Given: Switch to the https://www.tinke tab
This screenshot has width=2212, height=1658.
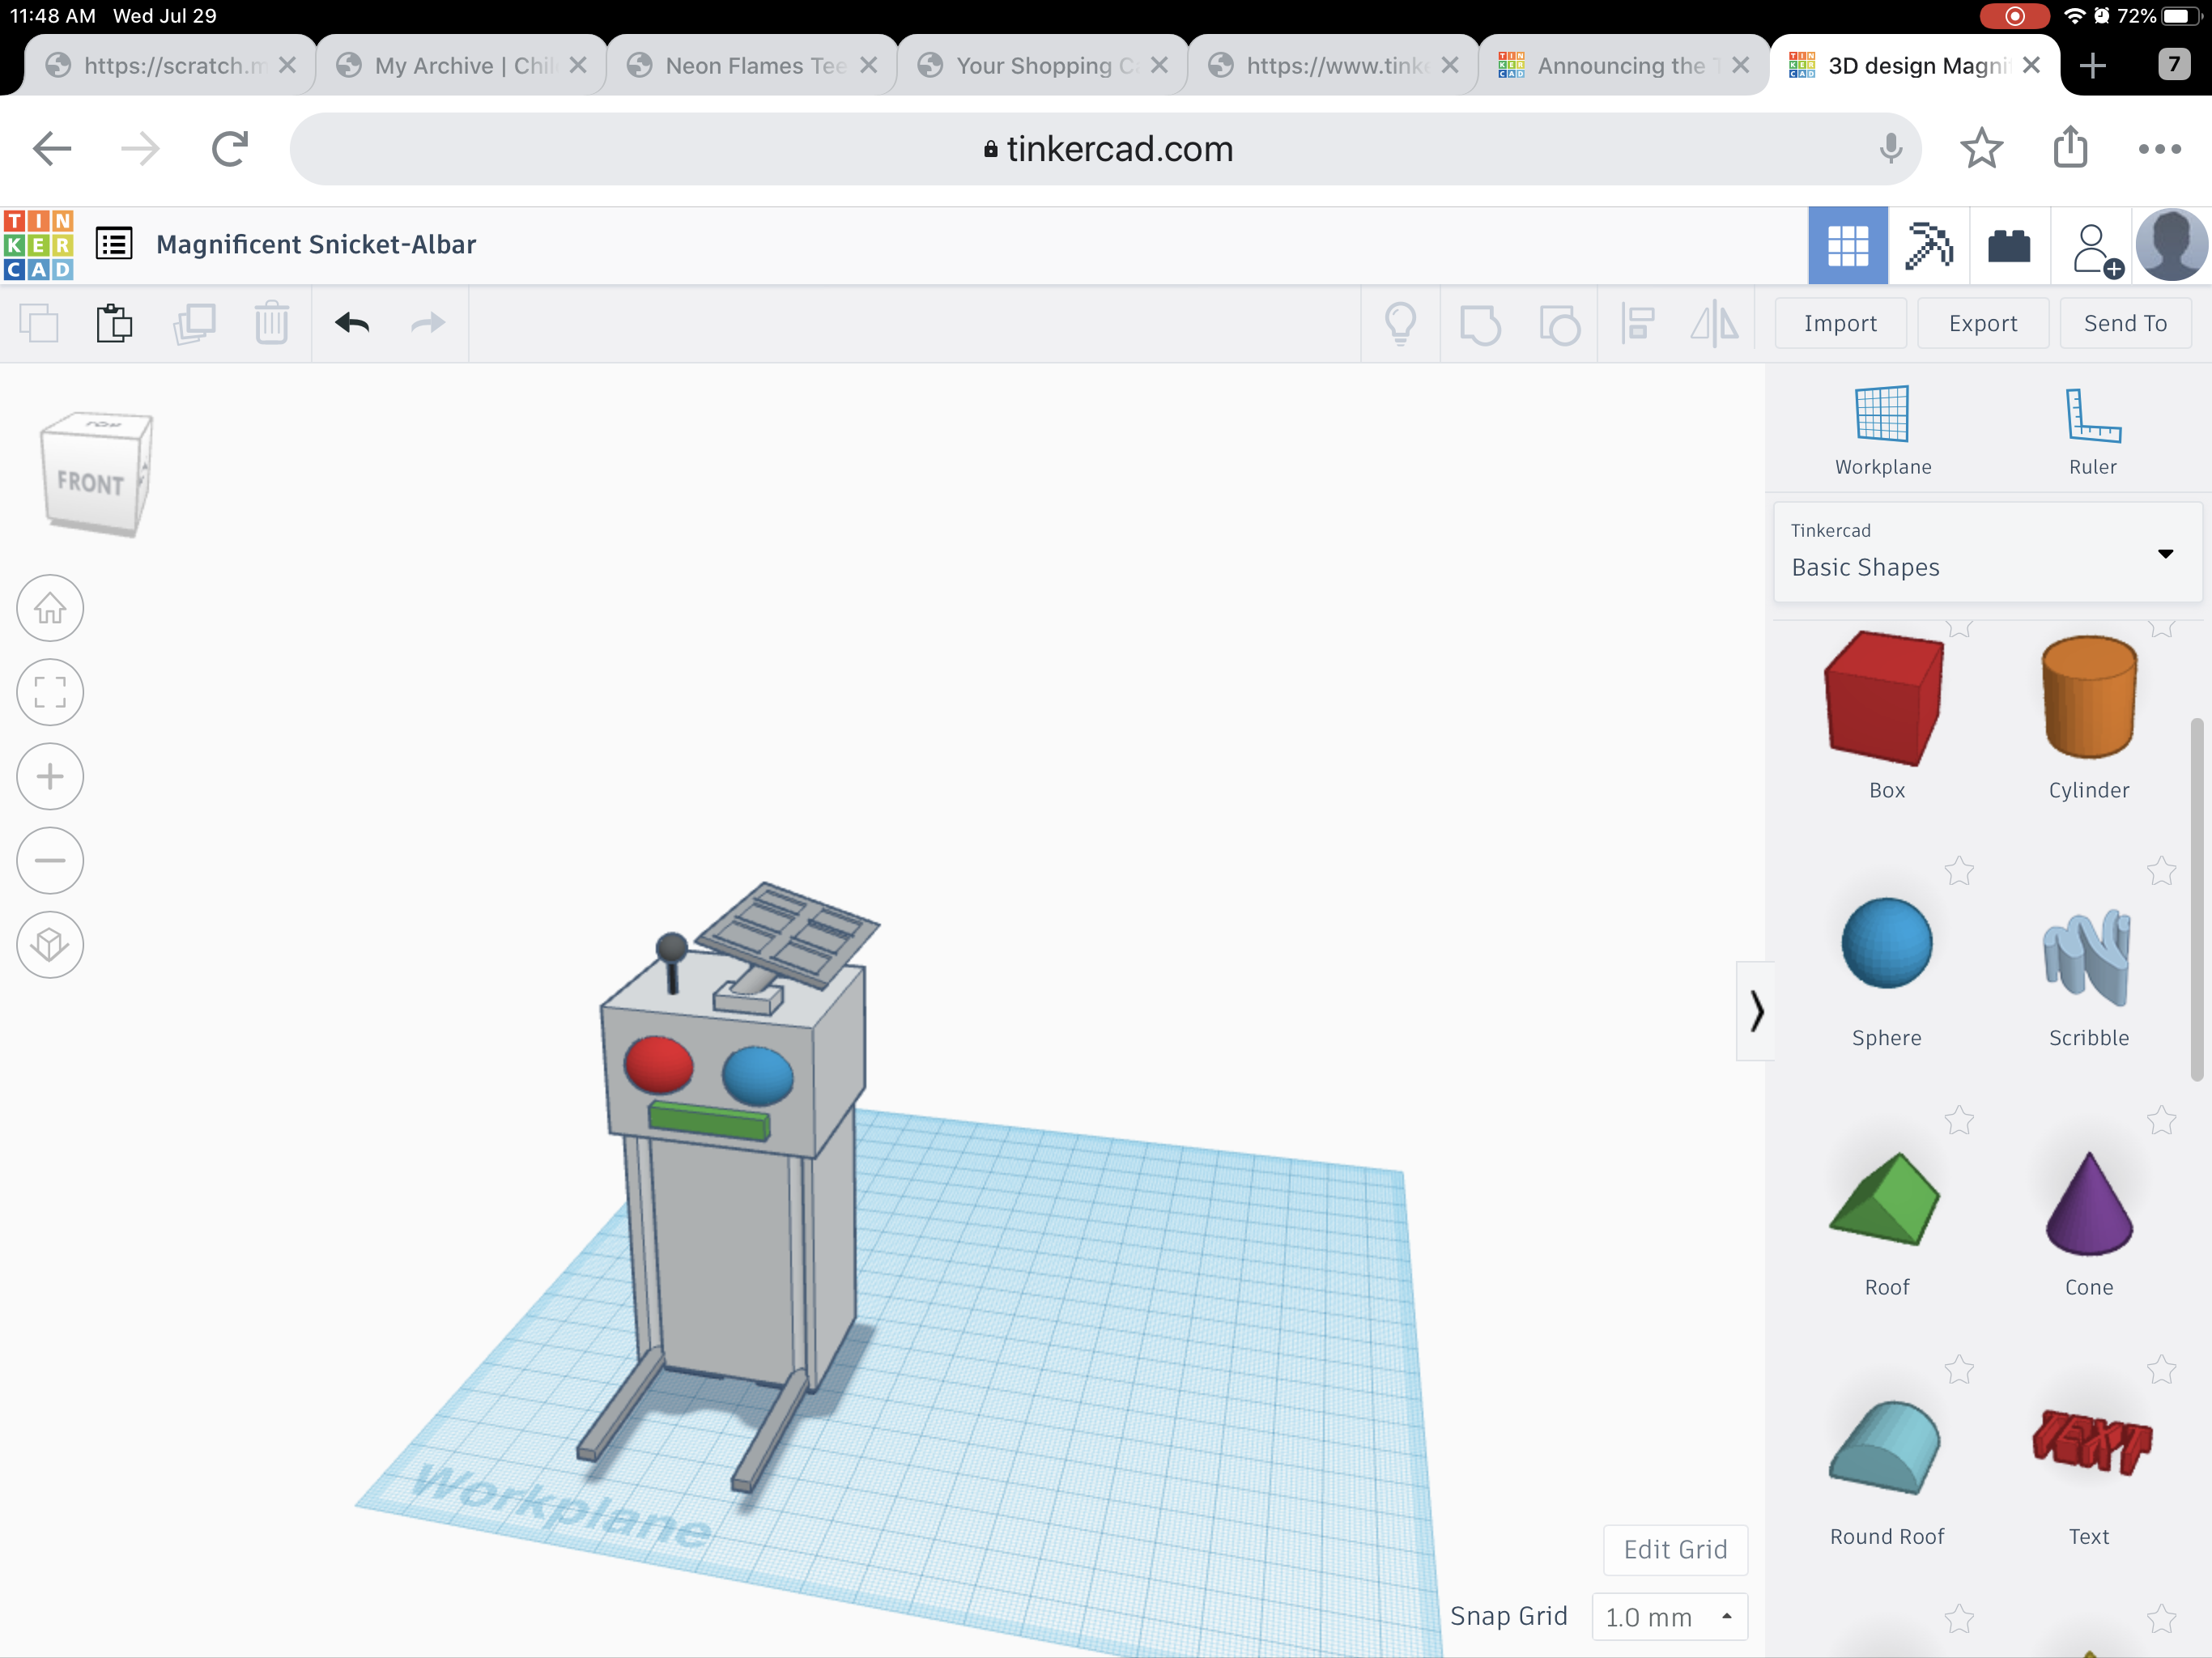Looking at the screenshot, I should point(1333,66).
